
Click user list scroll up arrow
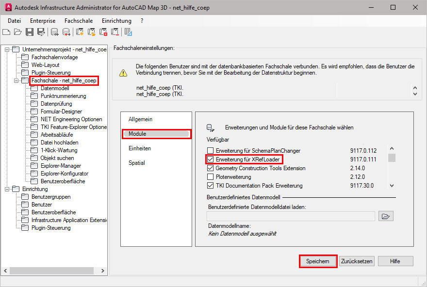[x=415, y=88]
